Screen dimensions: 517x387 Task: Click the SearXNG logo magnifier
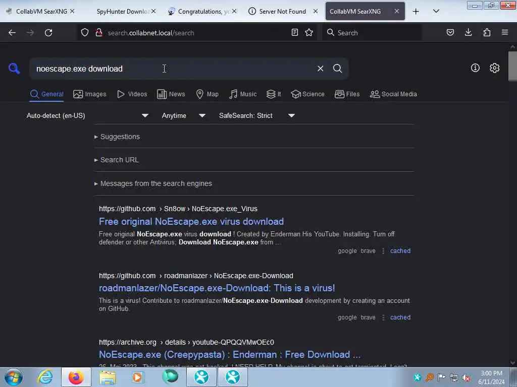[14, 69]
